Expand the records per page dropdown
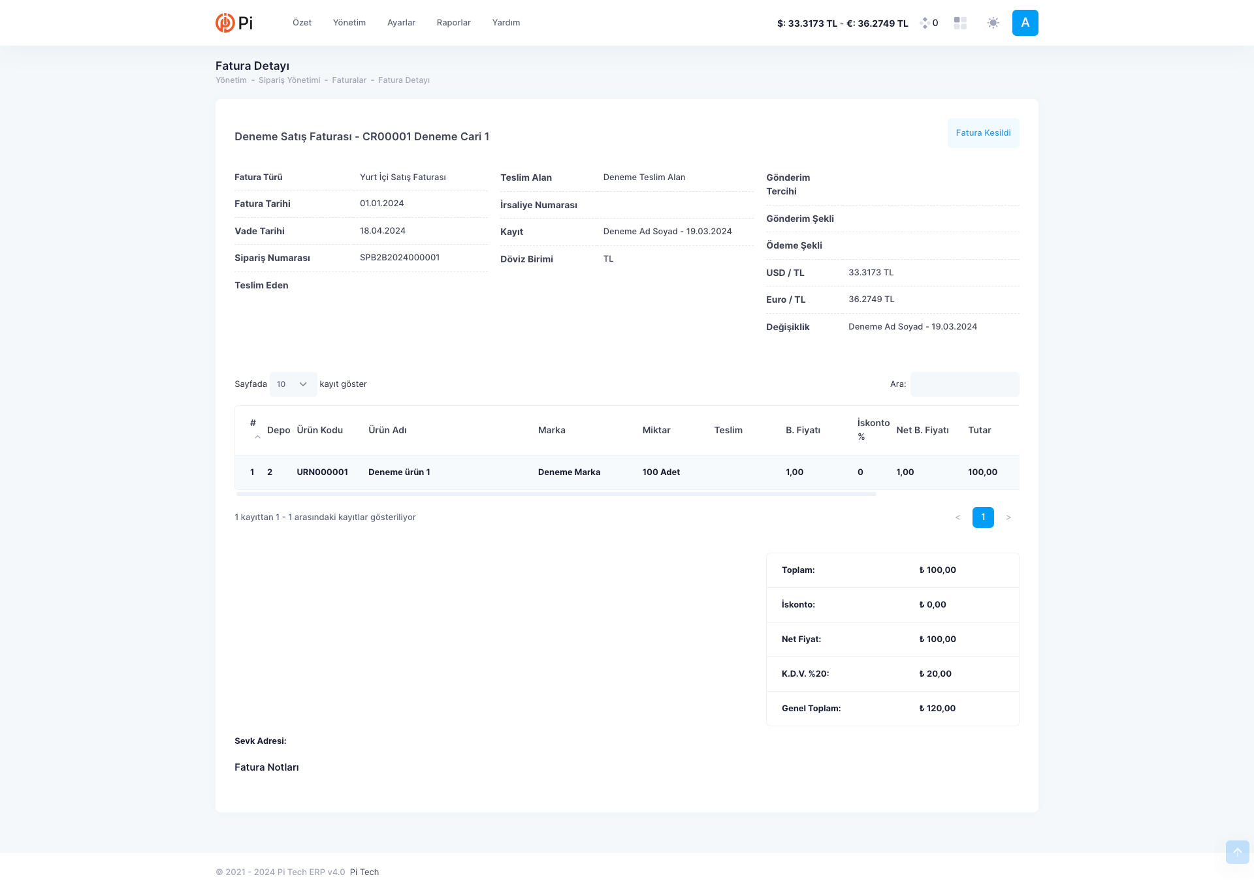1254x892 pixels. [293, 384]
